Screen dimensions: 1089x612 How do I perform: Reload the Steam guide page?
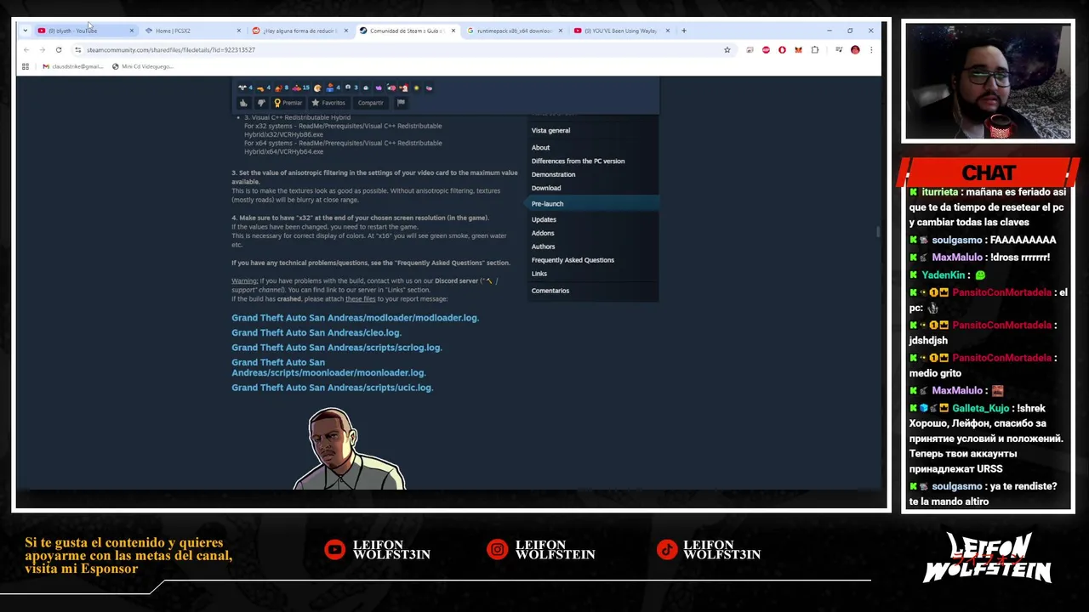click(x=59, y=50)
